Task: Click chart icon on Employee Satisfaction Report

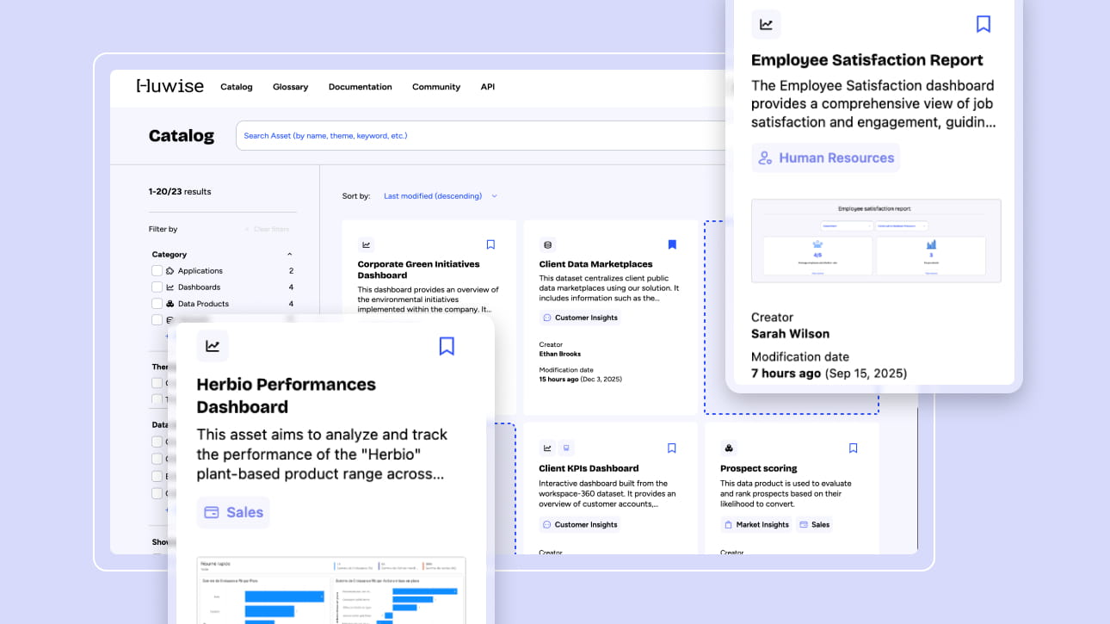Action: [766, 24]
